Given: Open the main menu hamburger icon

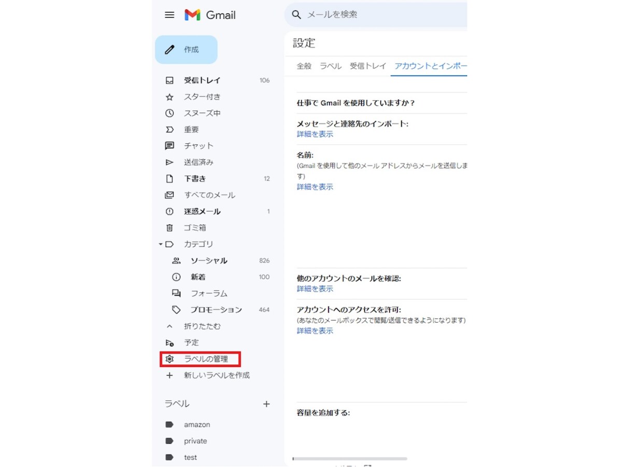Looking at the screenshot, I should pyautogui.click(x=169, y=15).
